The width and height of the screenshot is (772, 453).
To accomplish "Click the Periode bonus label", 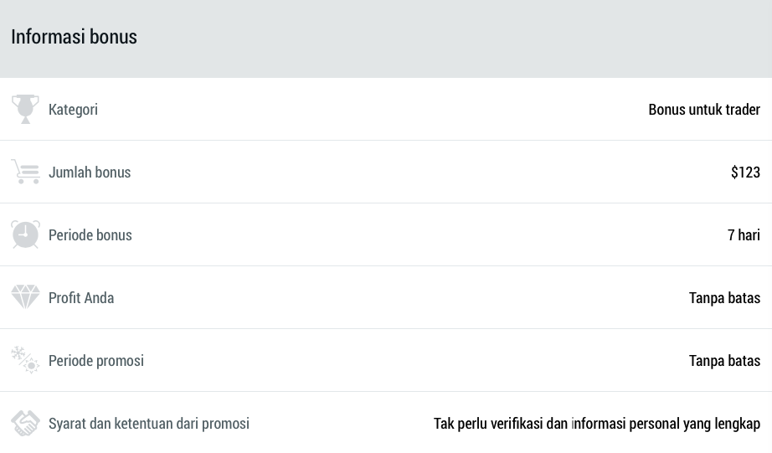I will coord(90,235).
